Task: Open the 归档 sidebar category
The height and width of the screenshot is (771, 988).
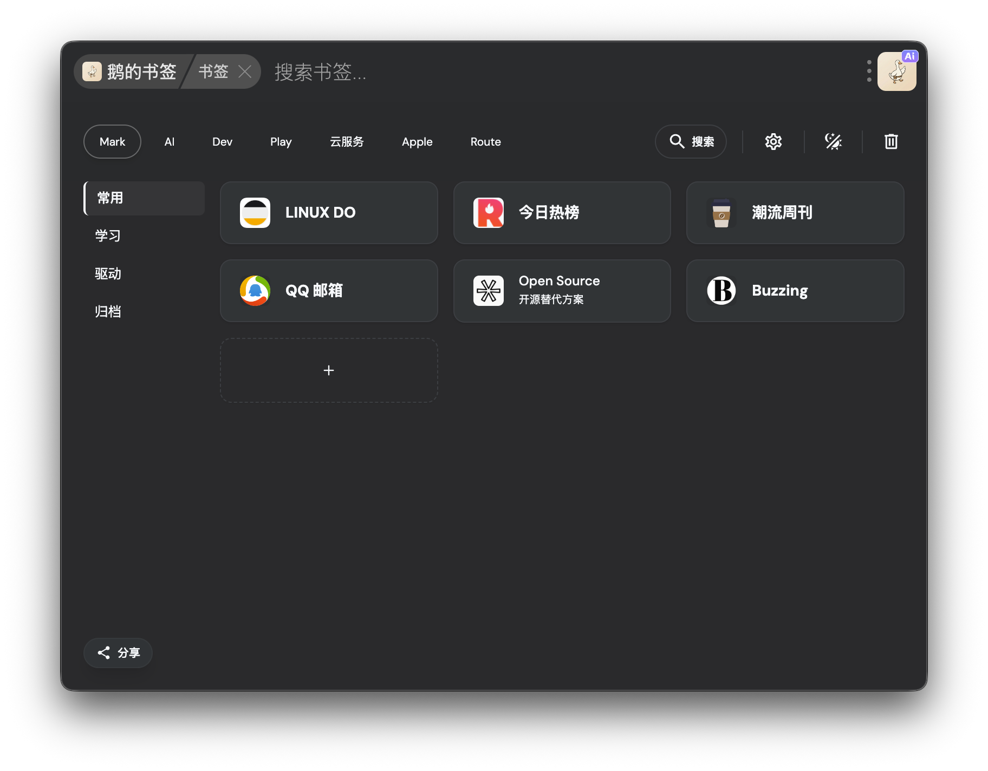Action: click(x=108, y=312)
